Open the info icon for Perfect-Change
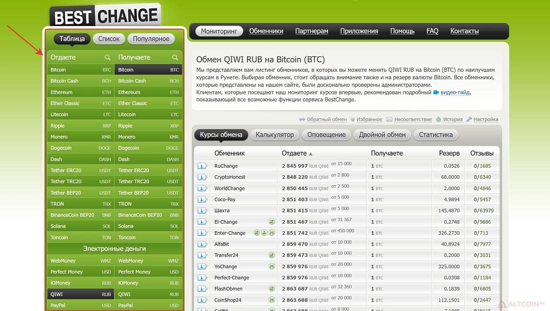 (x=202, y=278)
